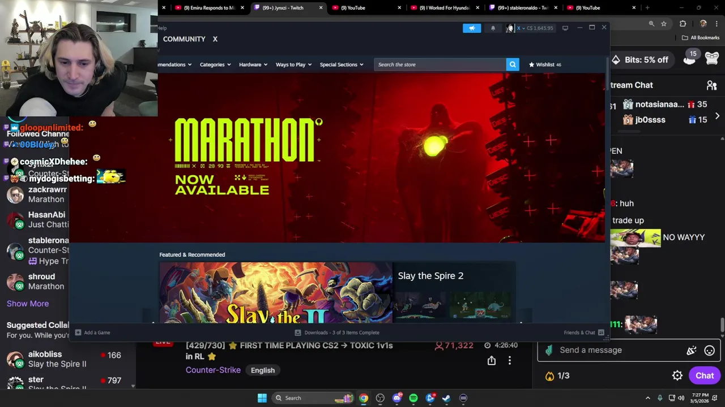This screenshot has width=725, height=407.
Task: Open Friends & Chat in Steam
Action: coord(583,332)
